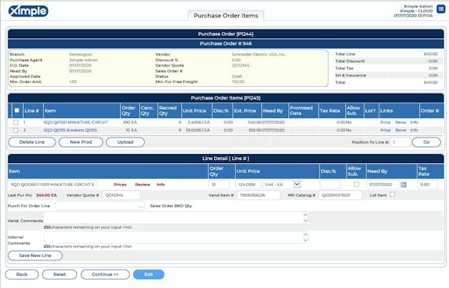Click Revw link for line 1
This screenshot has height=288, width=449.
400,122
